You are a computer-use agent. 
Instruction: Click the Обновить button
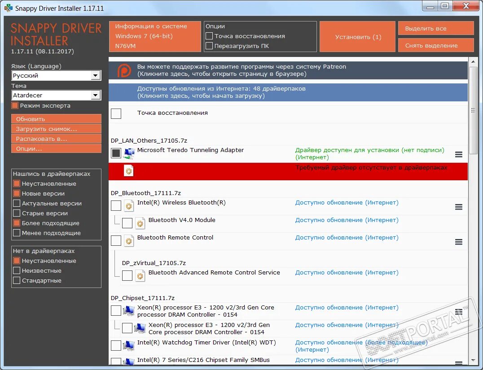[57, 119]
